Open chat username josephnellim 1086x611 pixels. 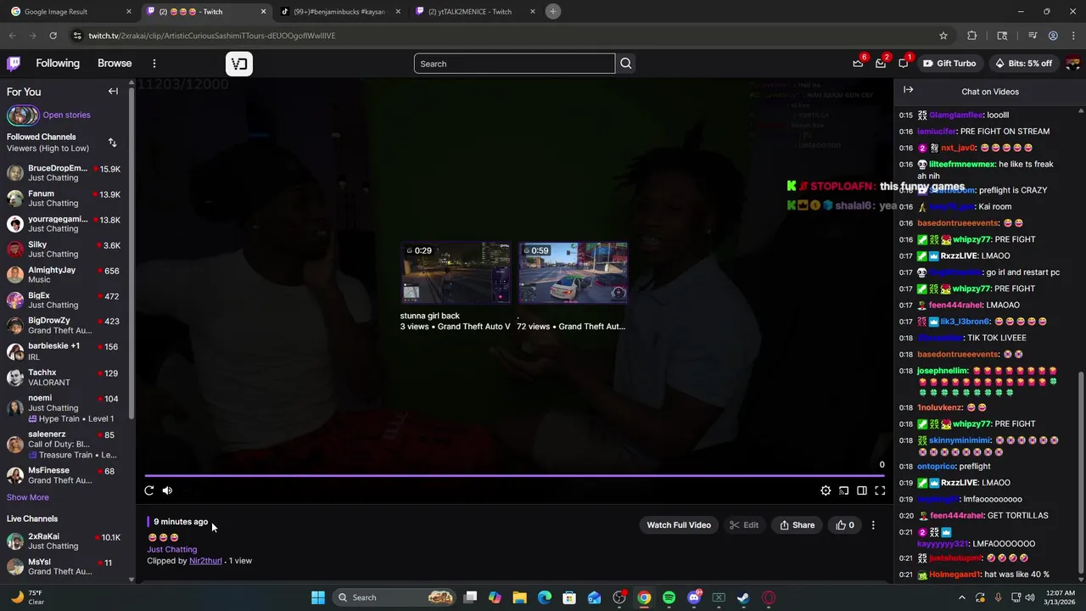pos(943,371)
